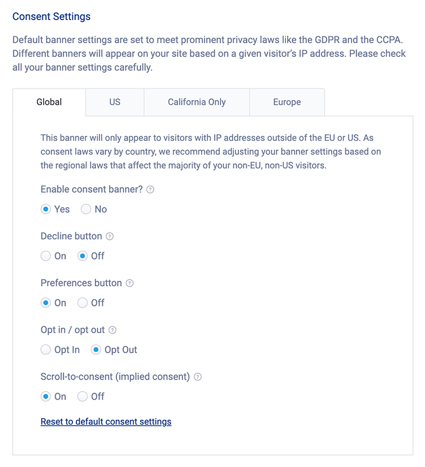Image resolution: width=425 pixels, height=467 pixels.
Task: Switch to the Europe tab
Action: coord(287,102)
